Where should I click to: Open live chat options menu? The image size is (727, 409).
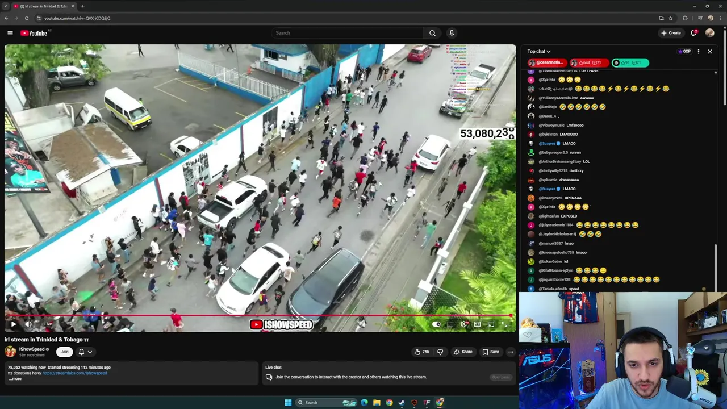click(699, 52)
